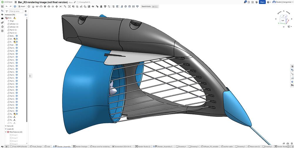Click inside the Filter by name field
294x148 pixels.
(x=16, y=11)
